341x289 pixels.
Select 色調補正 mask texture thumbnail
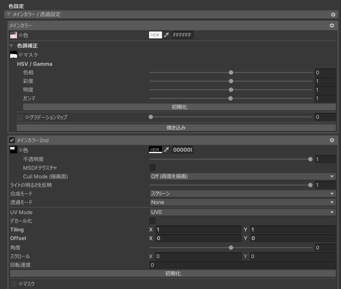(13, 55)
